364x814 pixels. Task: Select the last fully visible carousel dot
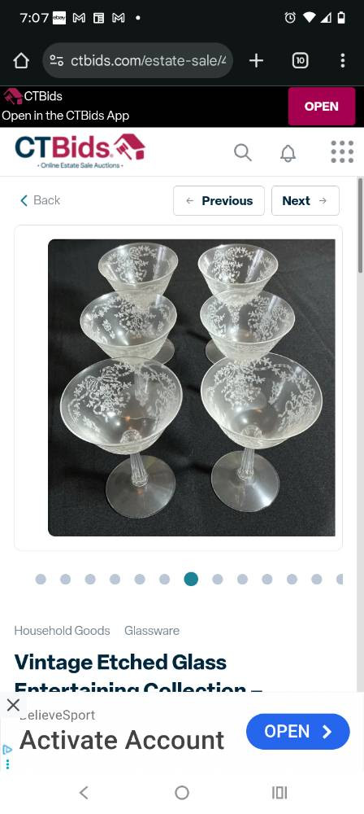tap(317, 580)
